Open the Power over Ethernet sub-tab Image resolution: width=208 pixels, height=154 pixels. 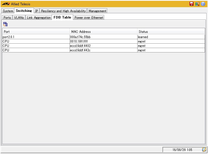89,18
